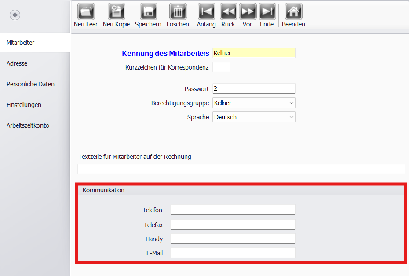Focus the Handy input field
This screenshot has width=409, height=276.
click(x=233, y=239)
